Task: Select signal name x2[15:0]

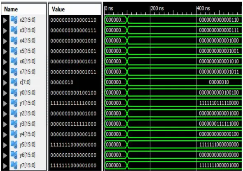Action: pos(28,20)
